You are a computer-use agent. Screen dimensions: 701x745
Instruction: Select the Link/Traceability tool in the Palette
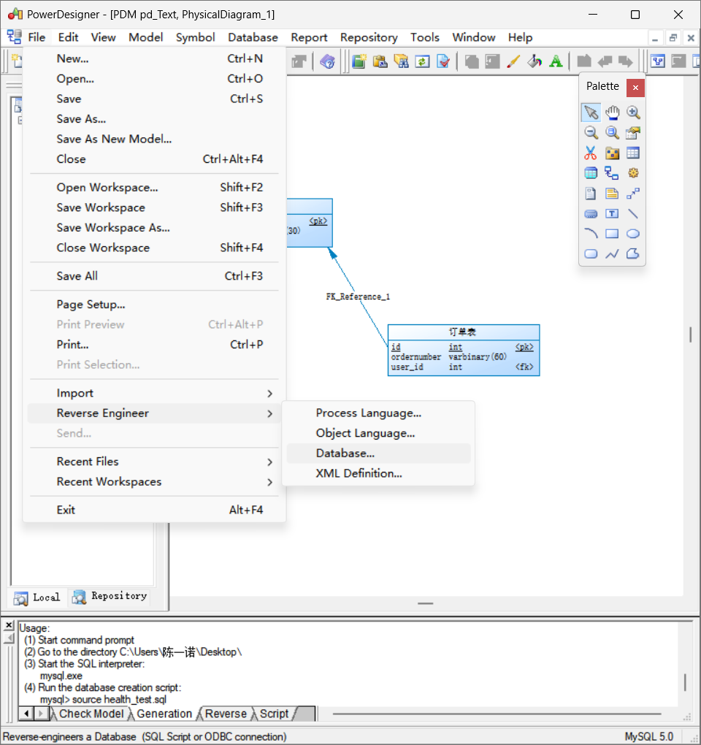click(633, 194)
